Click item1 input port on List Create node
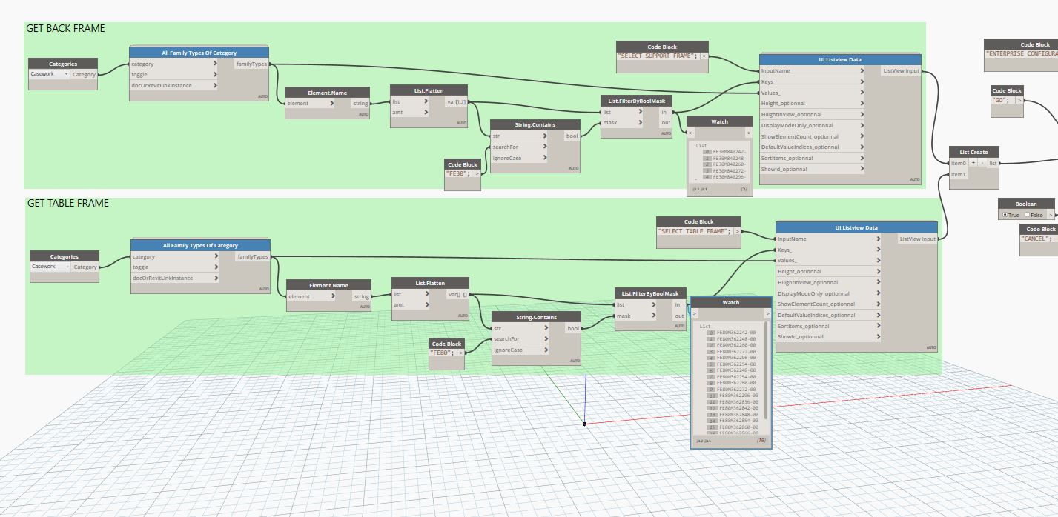This screenshot has width=1058, height=517. [x=959, y=174]
